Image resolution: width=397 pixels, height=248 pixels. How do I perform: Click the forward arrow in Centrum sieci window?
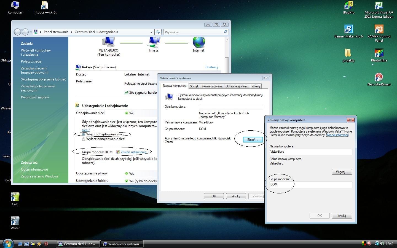pos(25,32)
